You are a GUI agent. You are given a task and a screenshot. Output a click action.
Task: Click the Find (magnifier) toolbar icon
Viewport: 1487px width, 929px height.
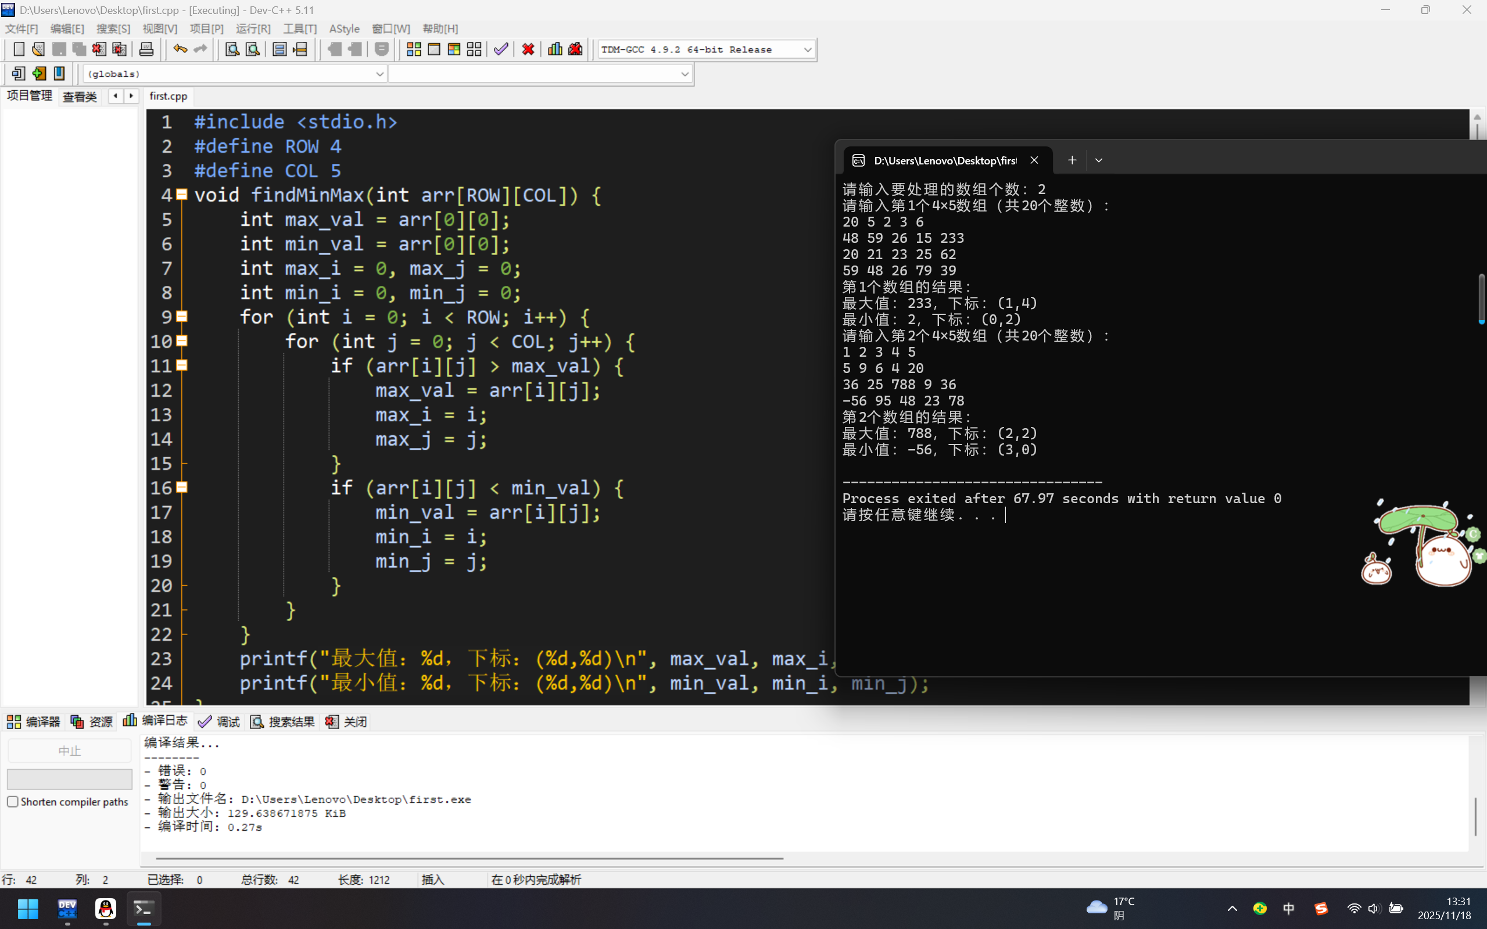[x=232, y=49]
